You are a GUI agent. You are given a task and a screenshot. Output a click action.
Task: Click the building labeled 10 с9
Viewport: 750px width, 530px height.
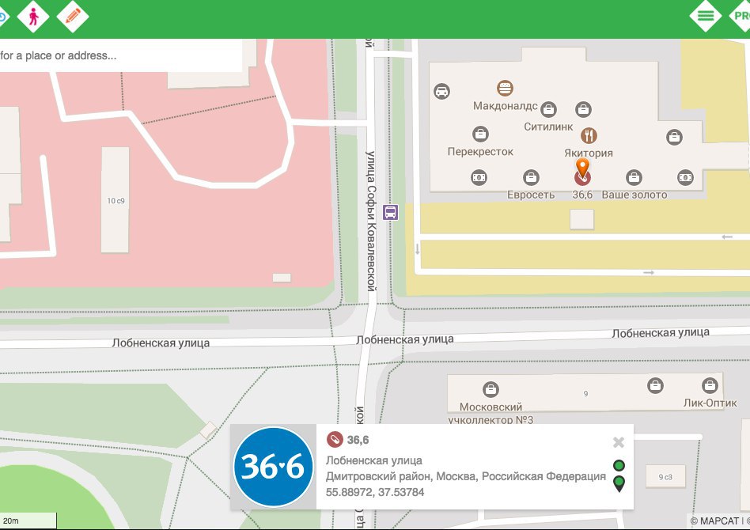pos(115,200)
